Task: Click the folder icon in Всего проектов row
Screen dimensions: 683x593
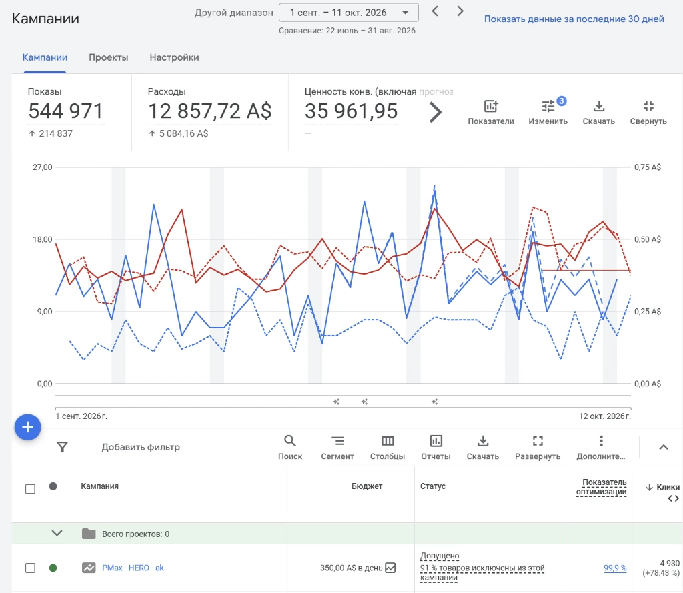Action: click(x=89, y=534)
